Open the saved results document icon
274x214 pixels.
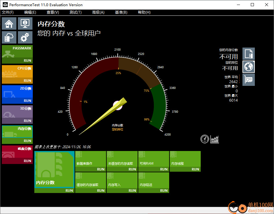(x=249, y=54)
